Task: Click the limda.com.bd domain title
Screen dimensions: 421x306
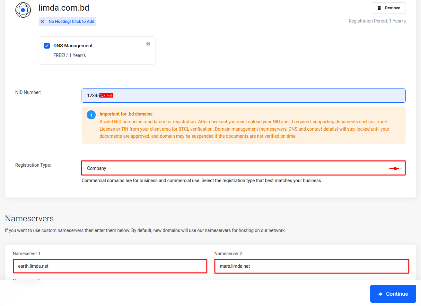Action: pyautogui.click(x=64, y=8)
